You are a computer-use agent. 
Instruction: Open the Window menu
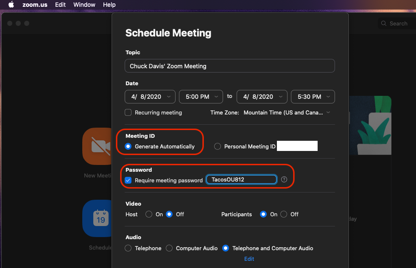(x=84, y=5)
